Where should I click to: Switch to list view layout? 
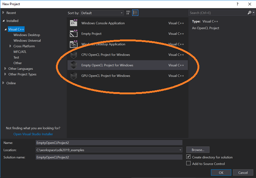[x=135, y=13]
